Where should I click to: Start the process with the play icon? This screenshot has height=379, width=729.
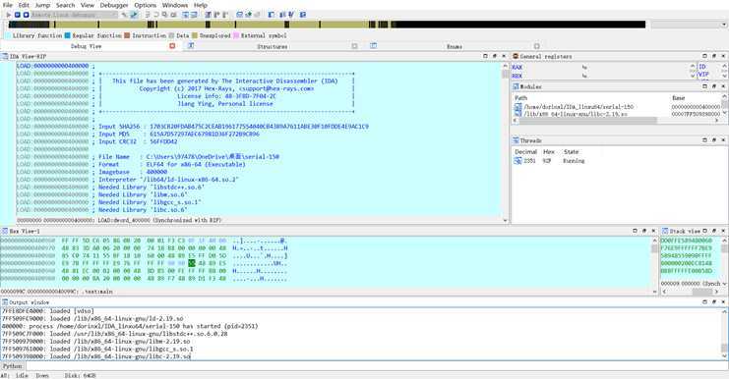click(x=9, y=15)
